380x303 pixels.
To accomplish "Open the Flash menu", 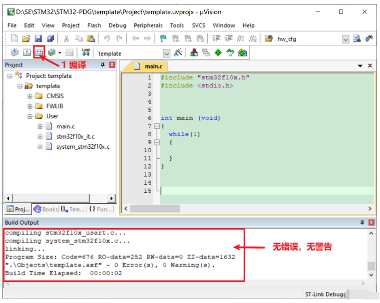I will tap(94, 25).
